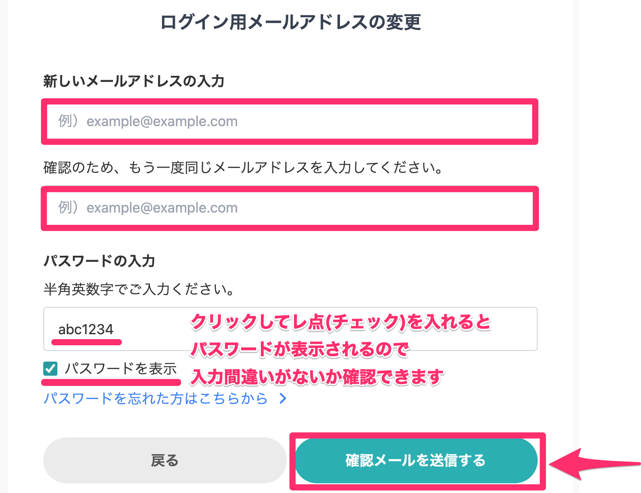The height and width of the screenshot is (493, 641).
Task: Toggle the パスワードを表示 checkbox
Action: [x=50, y=369]
